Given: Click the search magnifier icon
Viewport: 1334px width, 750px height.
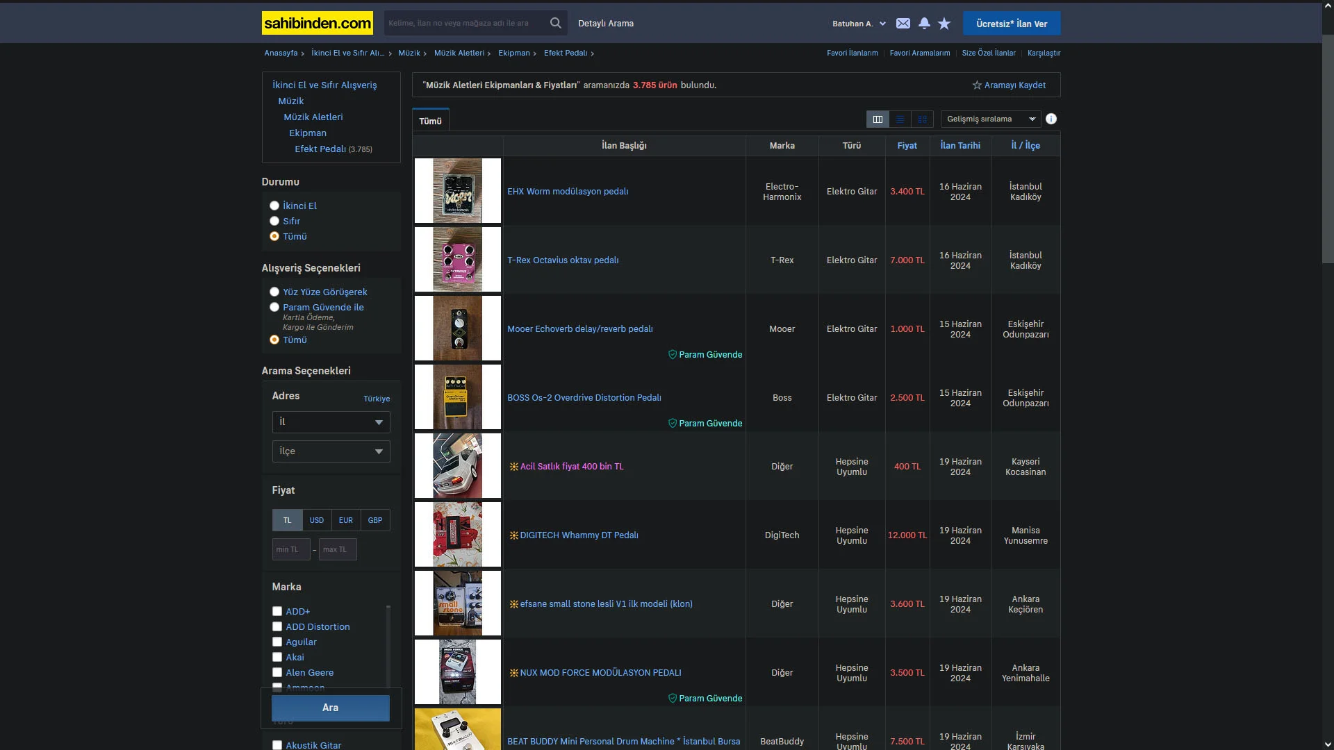Looking at the screenshot, I should click(556, 23).
